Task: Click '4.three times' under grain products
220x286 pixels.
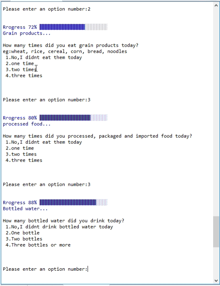Action: (24, 76)
